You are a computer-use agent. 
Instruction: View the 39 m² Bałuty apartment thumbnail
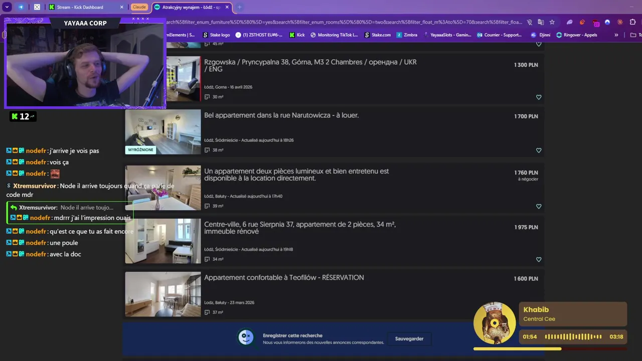pyautogui.click(x=163, y=188)
